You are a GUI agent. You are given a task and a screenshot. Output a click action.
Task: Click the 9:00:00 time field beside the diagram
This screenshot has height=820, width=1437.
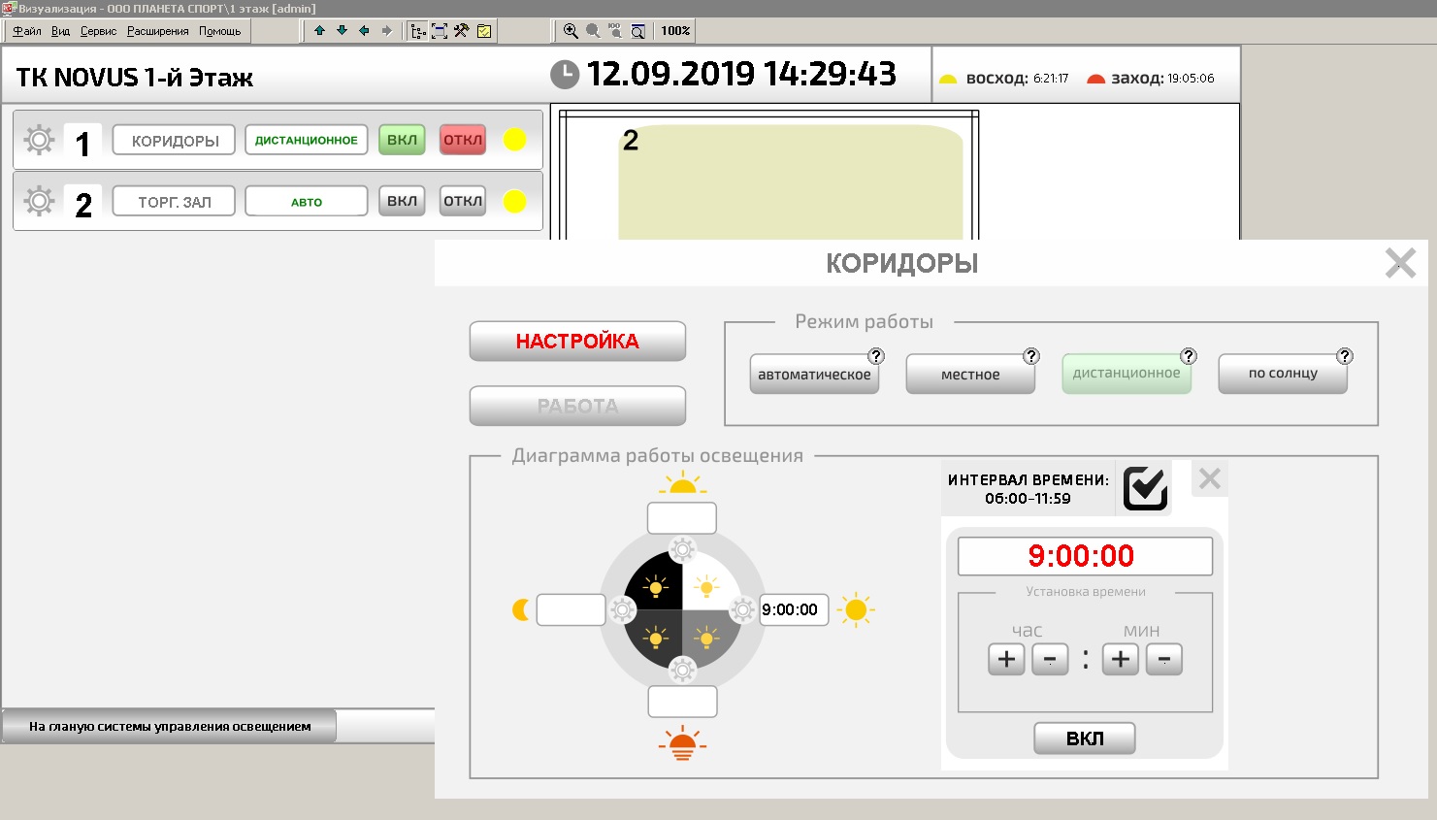tap(794, 609)
